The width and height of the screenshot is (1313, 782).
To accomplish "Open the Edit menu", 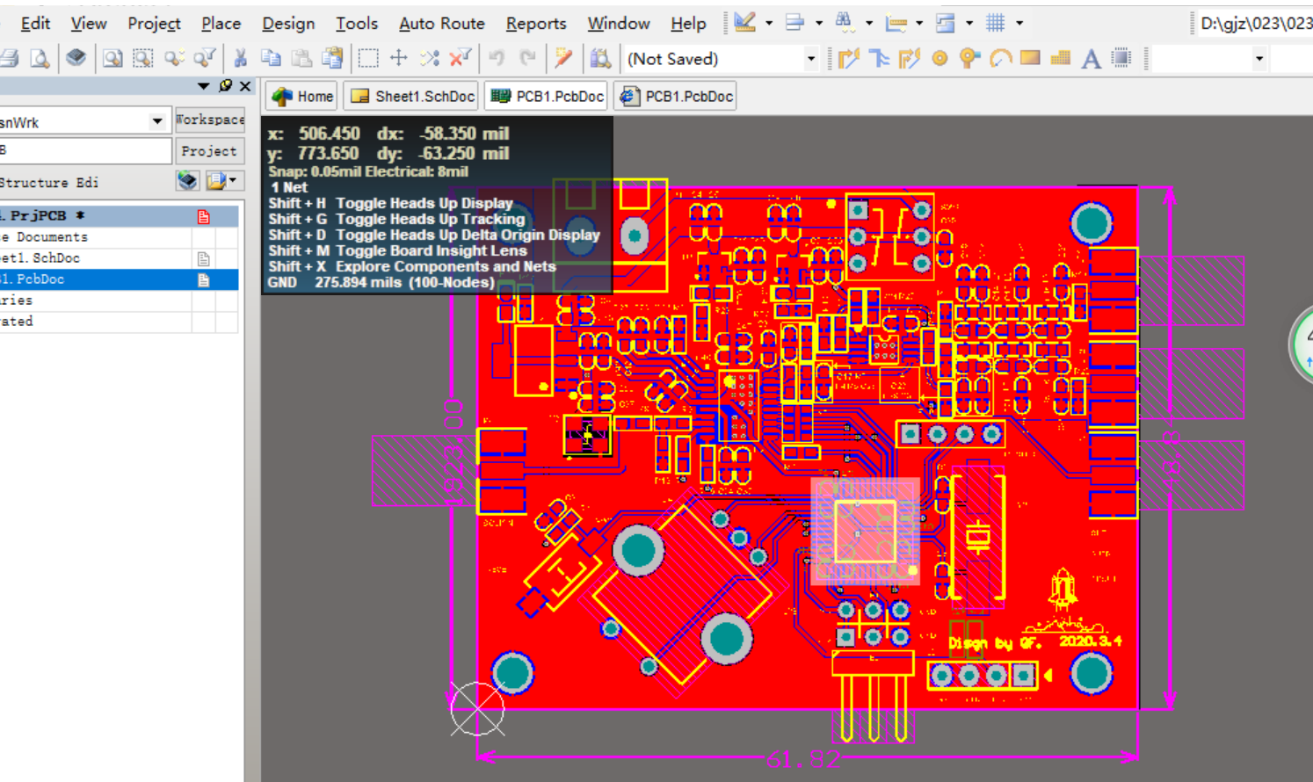I will (x=35, y=23).
